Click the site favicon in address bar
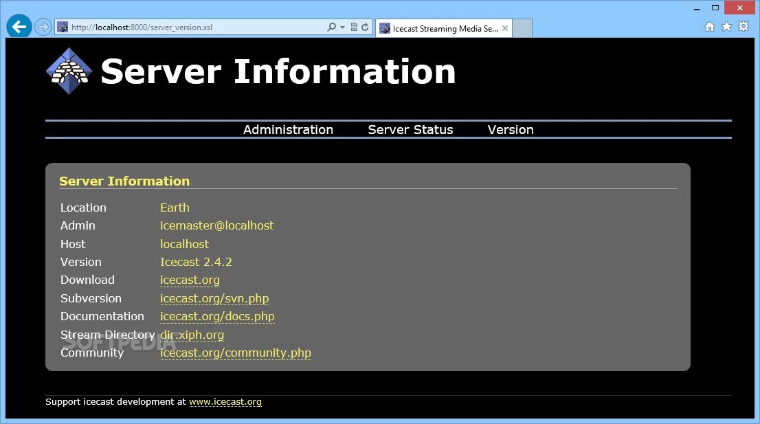Viewport: 760px width, 424px height. pos(63,27)
